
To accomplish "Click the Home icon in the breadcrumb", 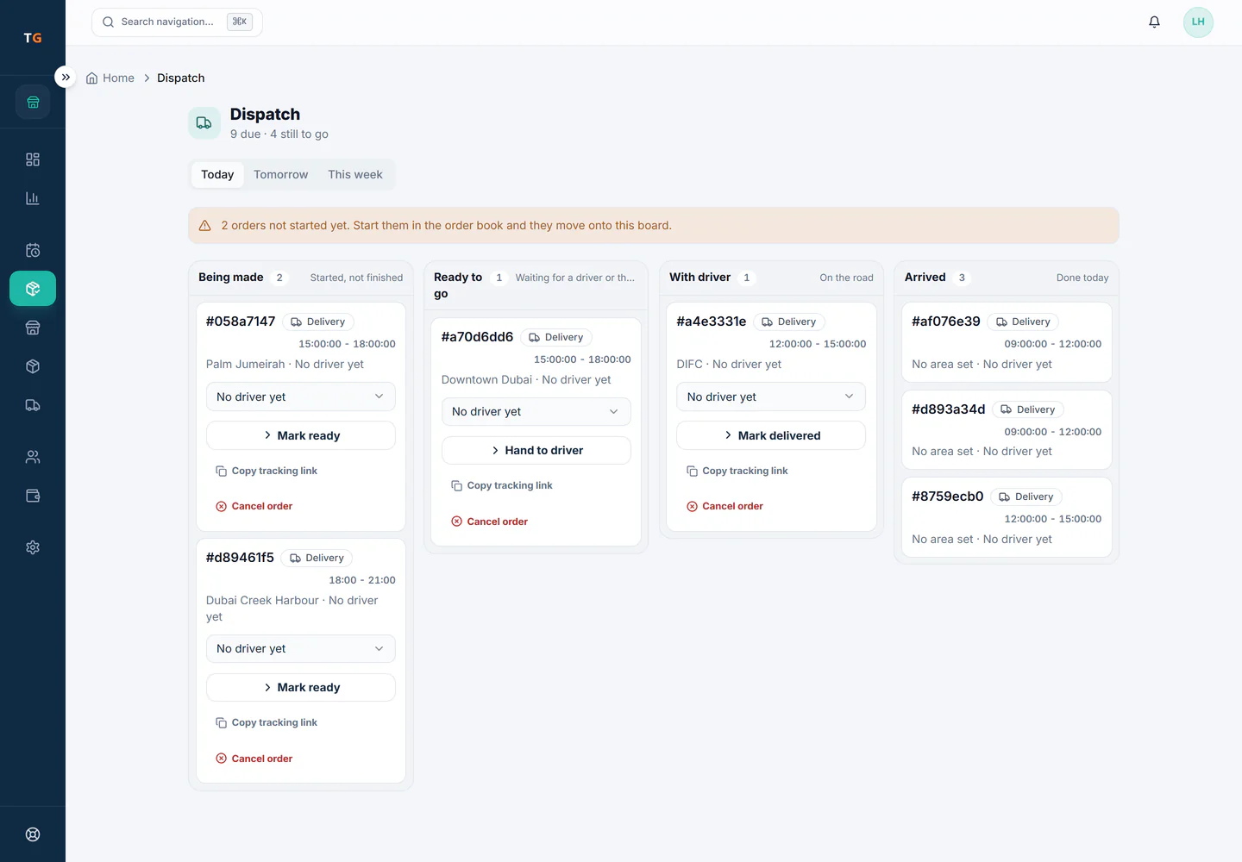I will pos(91,78).
